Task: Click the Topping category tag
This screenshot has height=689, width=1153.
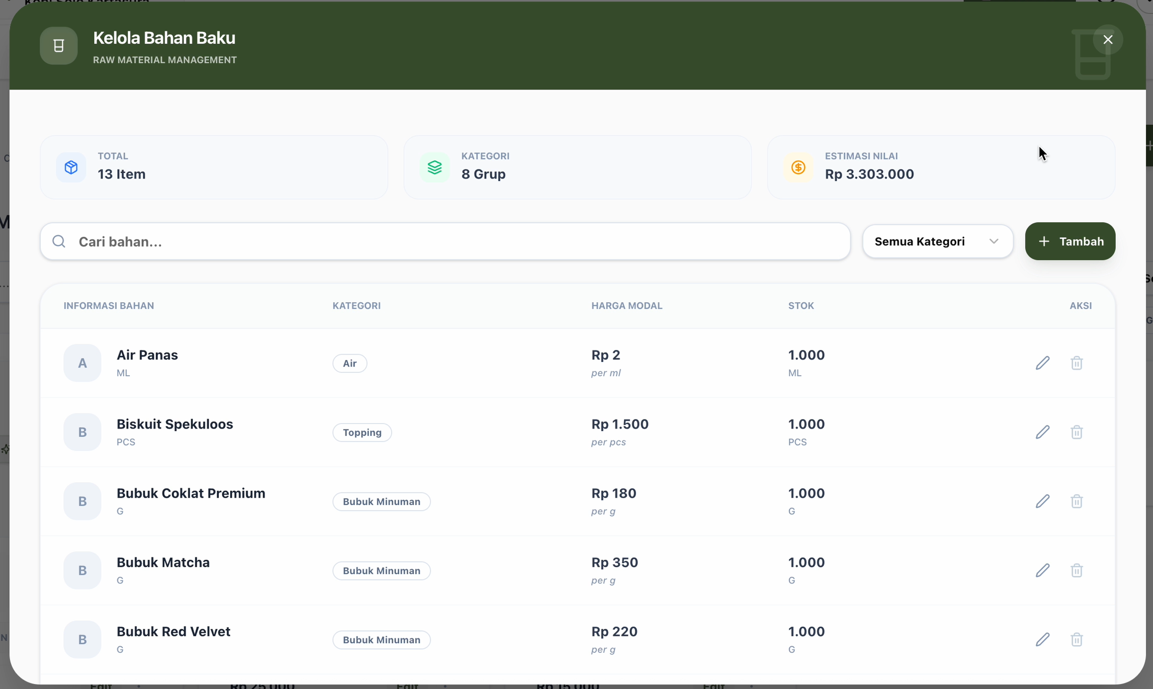Action: click(x=362, y=432)
